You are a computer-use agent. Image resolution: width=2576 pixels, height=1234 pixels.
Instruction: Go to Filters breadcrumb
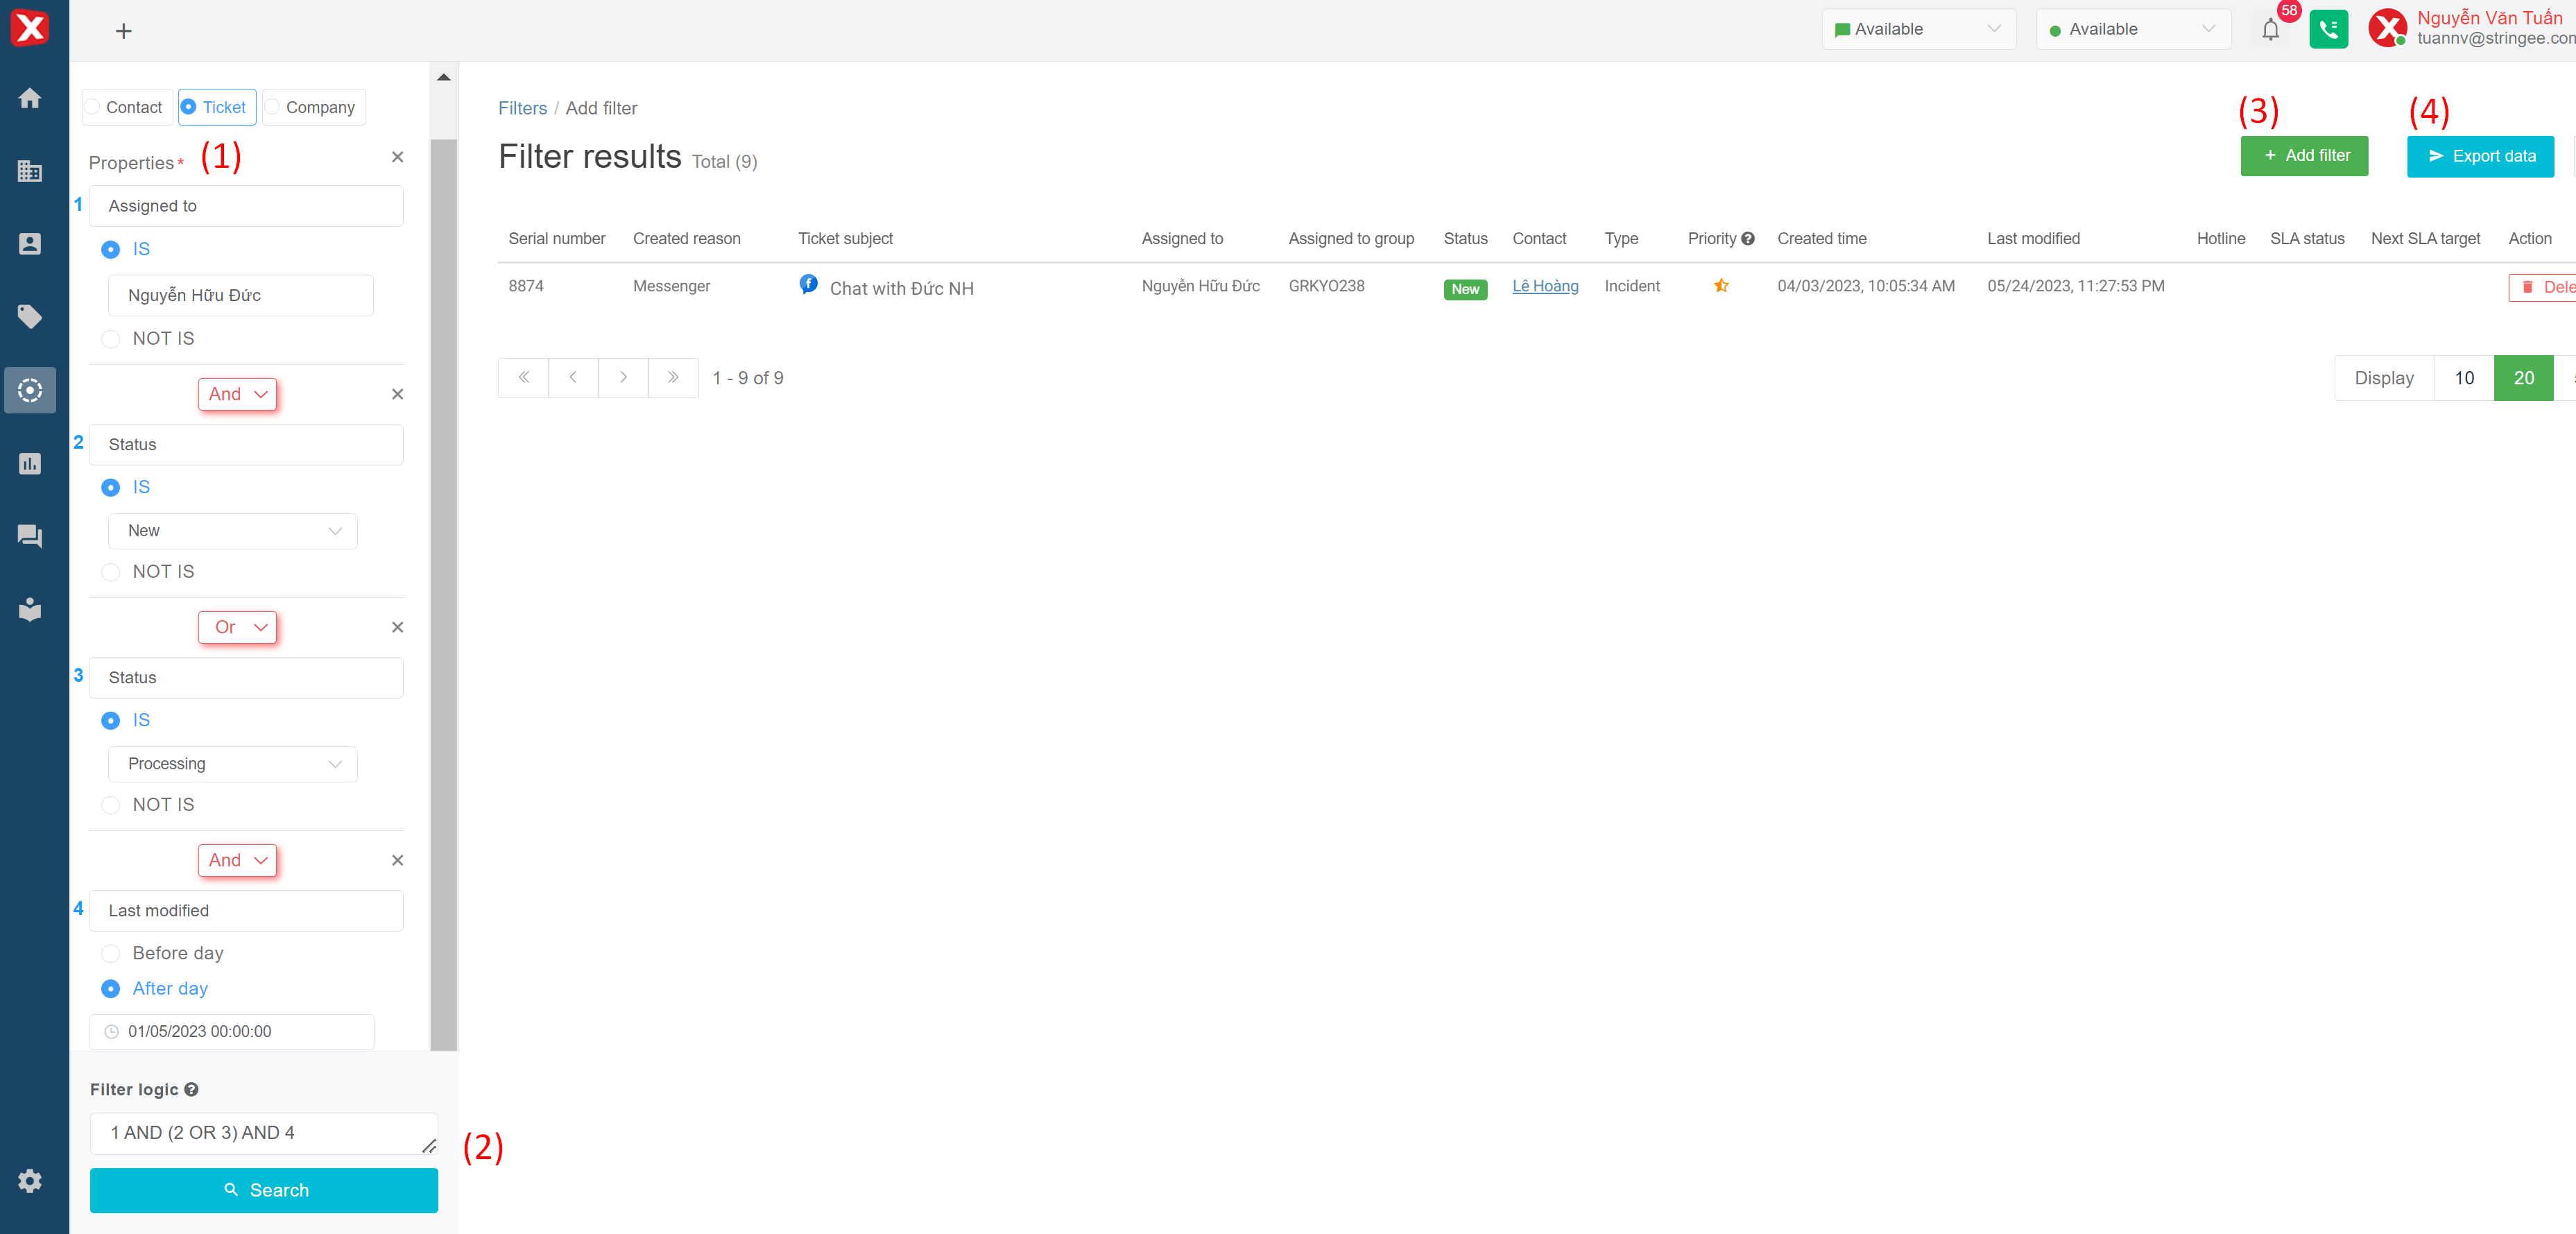pos(522,108)
